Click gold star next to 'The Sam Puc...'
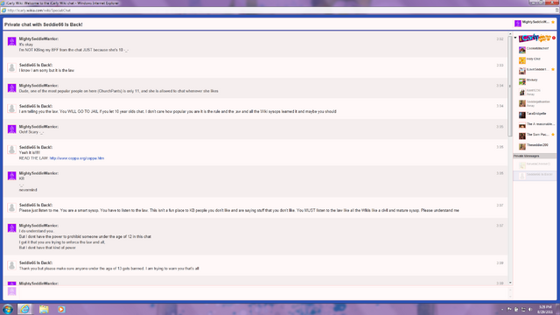This screenshot has width=560, height=315. point(553,135)
